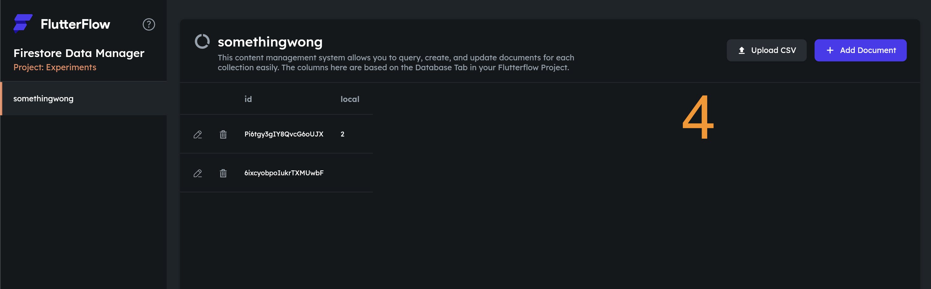Click the Firestore Data Manager heading

click(x=79, y=53)
